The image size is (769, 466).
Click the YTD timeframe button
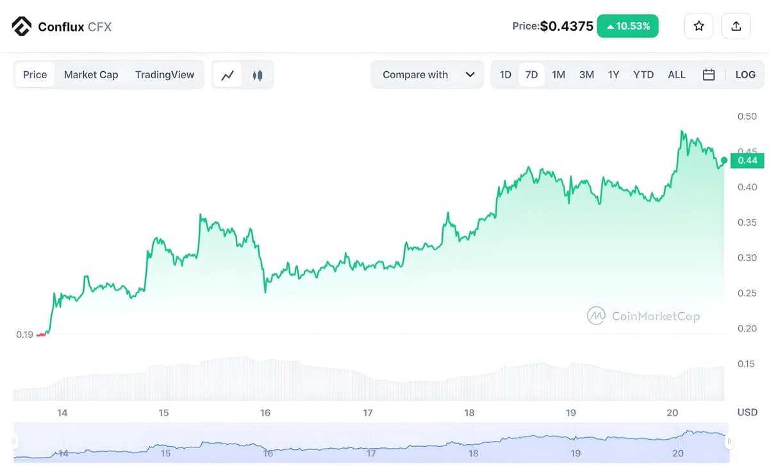[643, 74]
